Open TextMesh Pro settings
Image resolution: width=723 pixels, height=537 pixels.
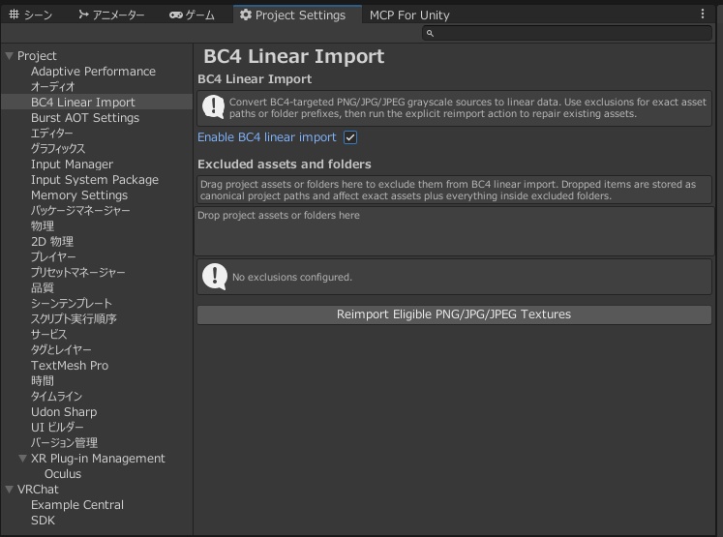tap(70, 366)
